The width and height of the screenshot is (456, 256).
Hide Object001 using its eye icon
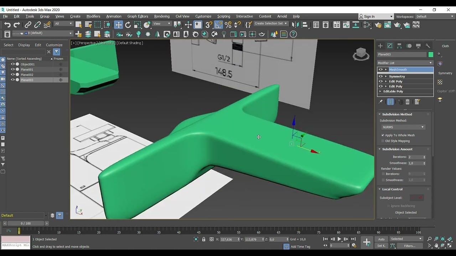pos(12,64)
